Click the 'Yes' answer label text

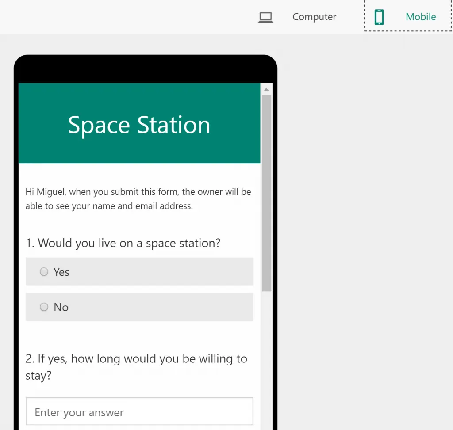(61, 272)
